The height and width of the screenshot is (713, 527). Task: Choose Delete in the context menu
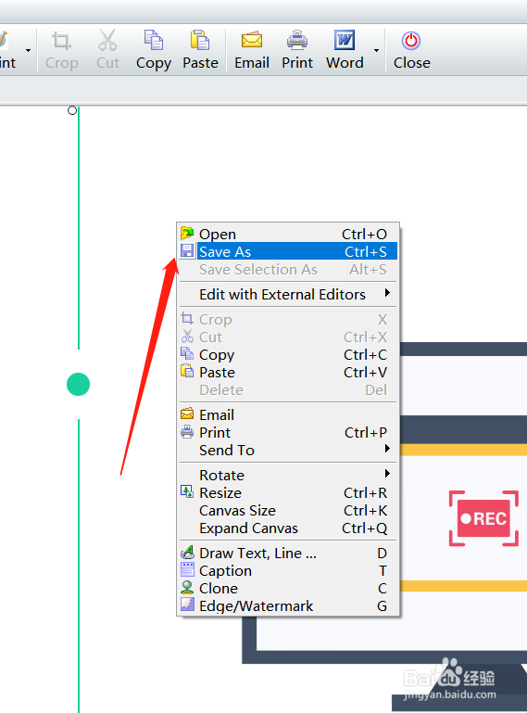(288, 389)
